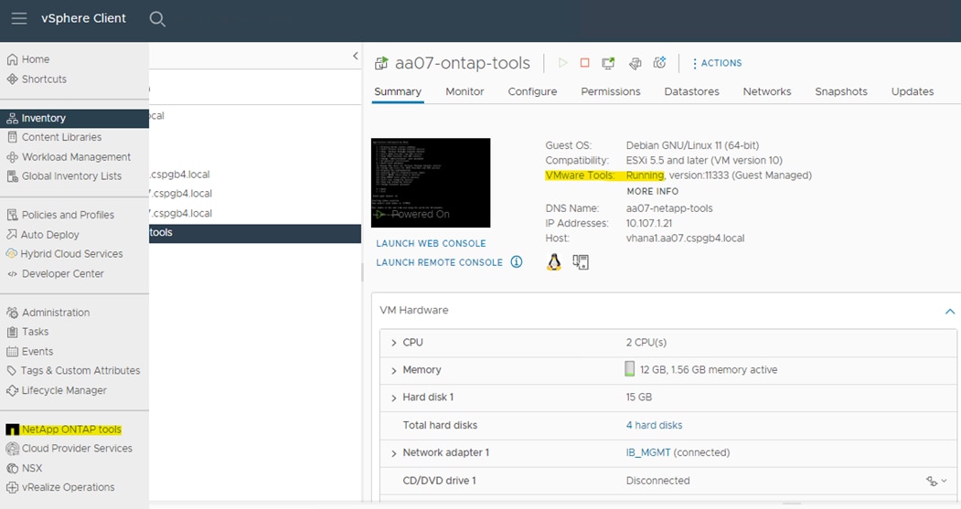Switch to the Configure tab
Viewport: 961px width, 509px height.
click(x=532, y=91)
